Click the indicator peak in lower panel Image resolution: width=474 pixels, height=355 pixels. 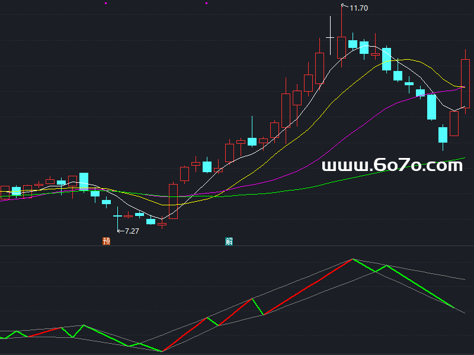pyautogui.click(x=353, y=259)
